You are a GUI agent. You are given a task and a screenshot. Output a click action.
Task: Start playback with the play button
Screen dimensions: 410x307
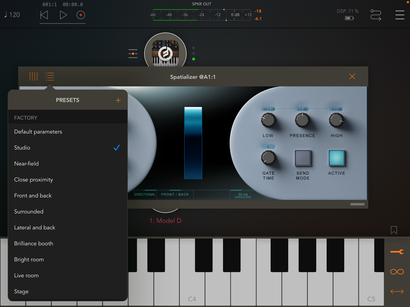pos(63,15)
